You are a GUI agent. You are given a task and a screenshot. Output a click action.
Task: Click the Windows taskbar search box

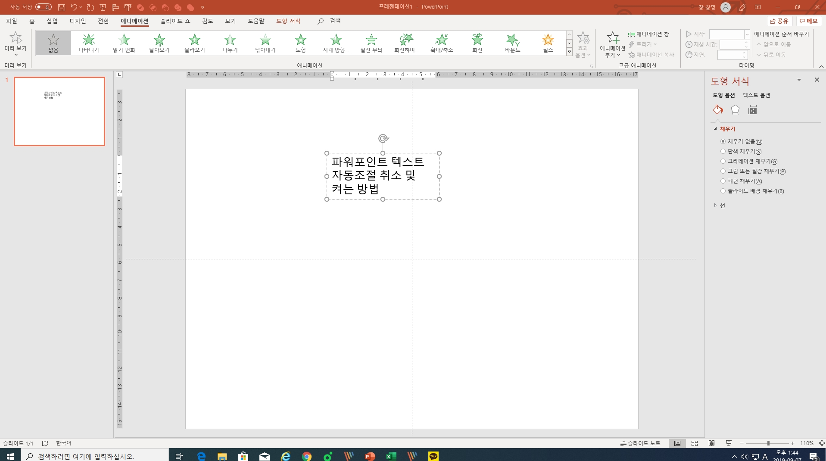95,456
